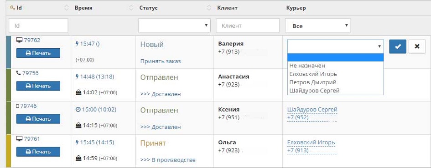
Task: Click pickup time 14:59 (+07:00)
Action: (100, 158)
